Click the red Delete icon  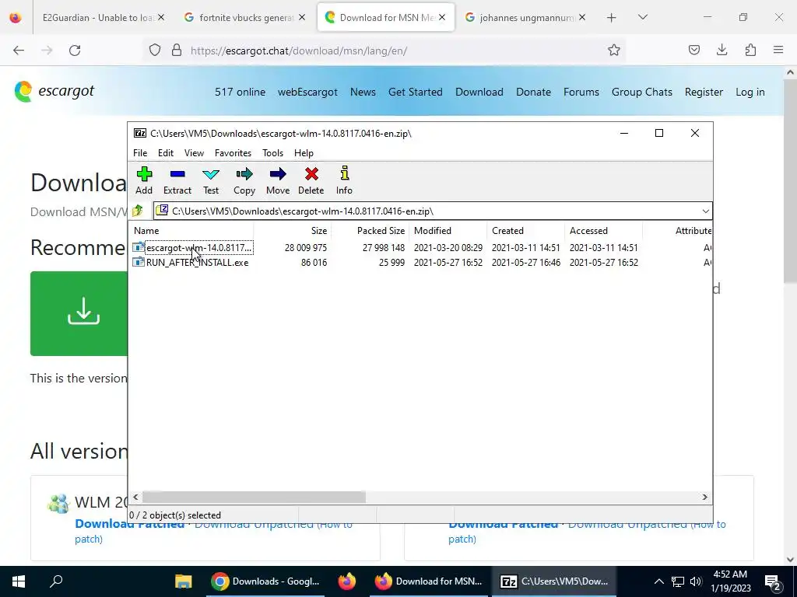pyautogui.click(x=311, y=180)
